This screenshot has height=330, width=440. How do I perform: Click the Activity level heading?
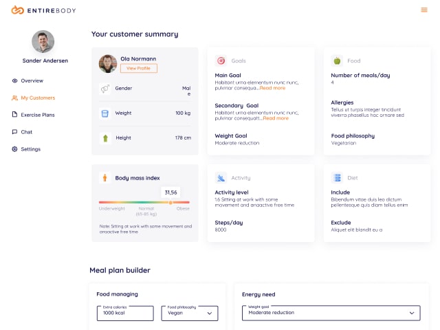point(232,192)
